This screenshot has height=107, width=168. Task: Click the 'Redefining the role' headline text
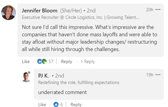point(79,83)
